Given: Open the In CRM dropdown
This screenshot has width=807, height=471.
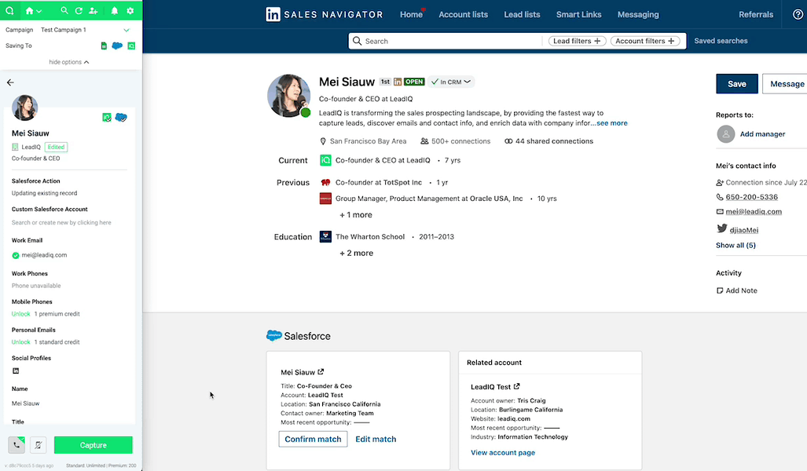Looking at the screenshot, I should coord(451,82).
